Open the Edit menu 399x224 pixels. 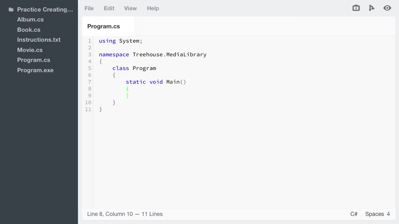point(109,8)
